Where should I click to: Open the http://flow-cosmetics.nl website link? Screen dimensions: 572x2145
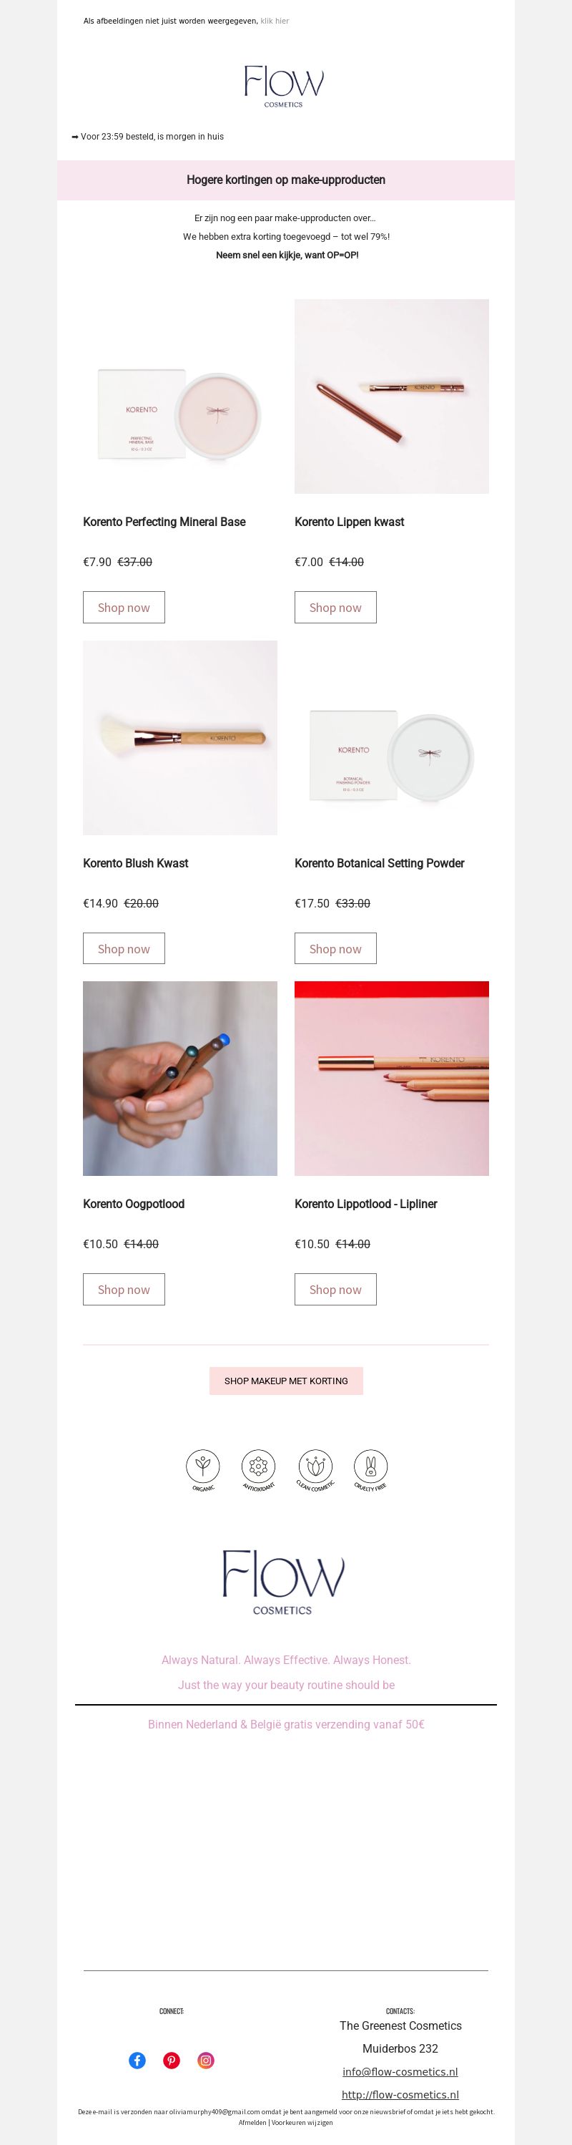pyautogui.click(x=400, y=2095)
